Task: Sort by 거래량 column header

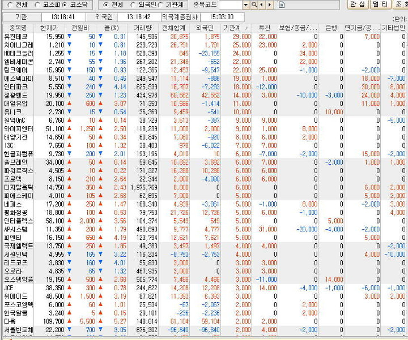Action: (143, 28)
